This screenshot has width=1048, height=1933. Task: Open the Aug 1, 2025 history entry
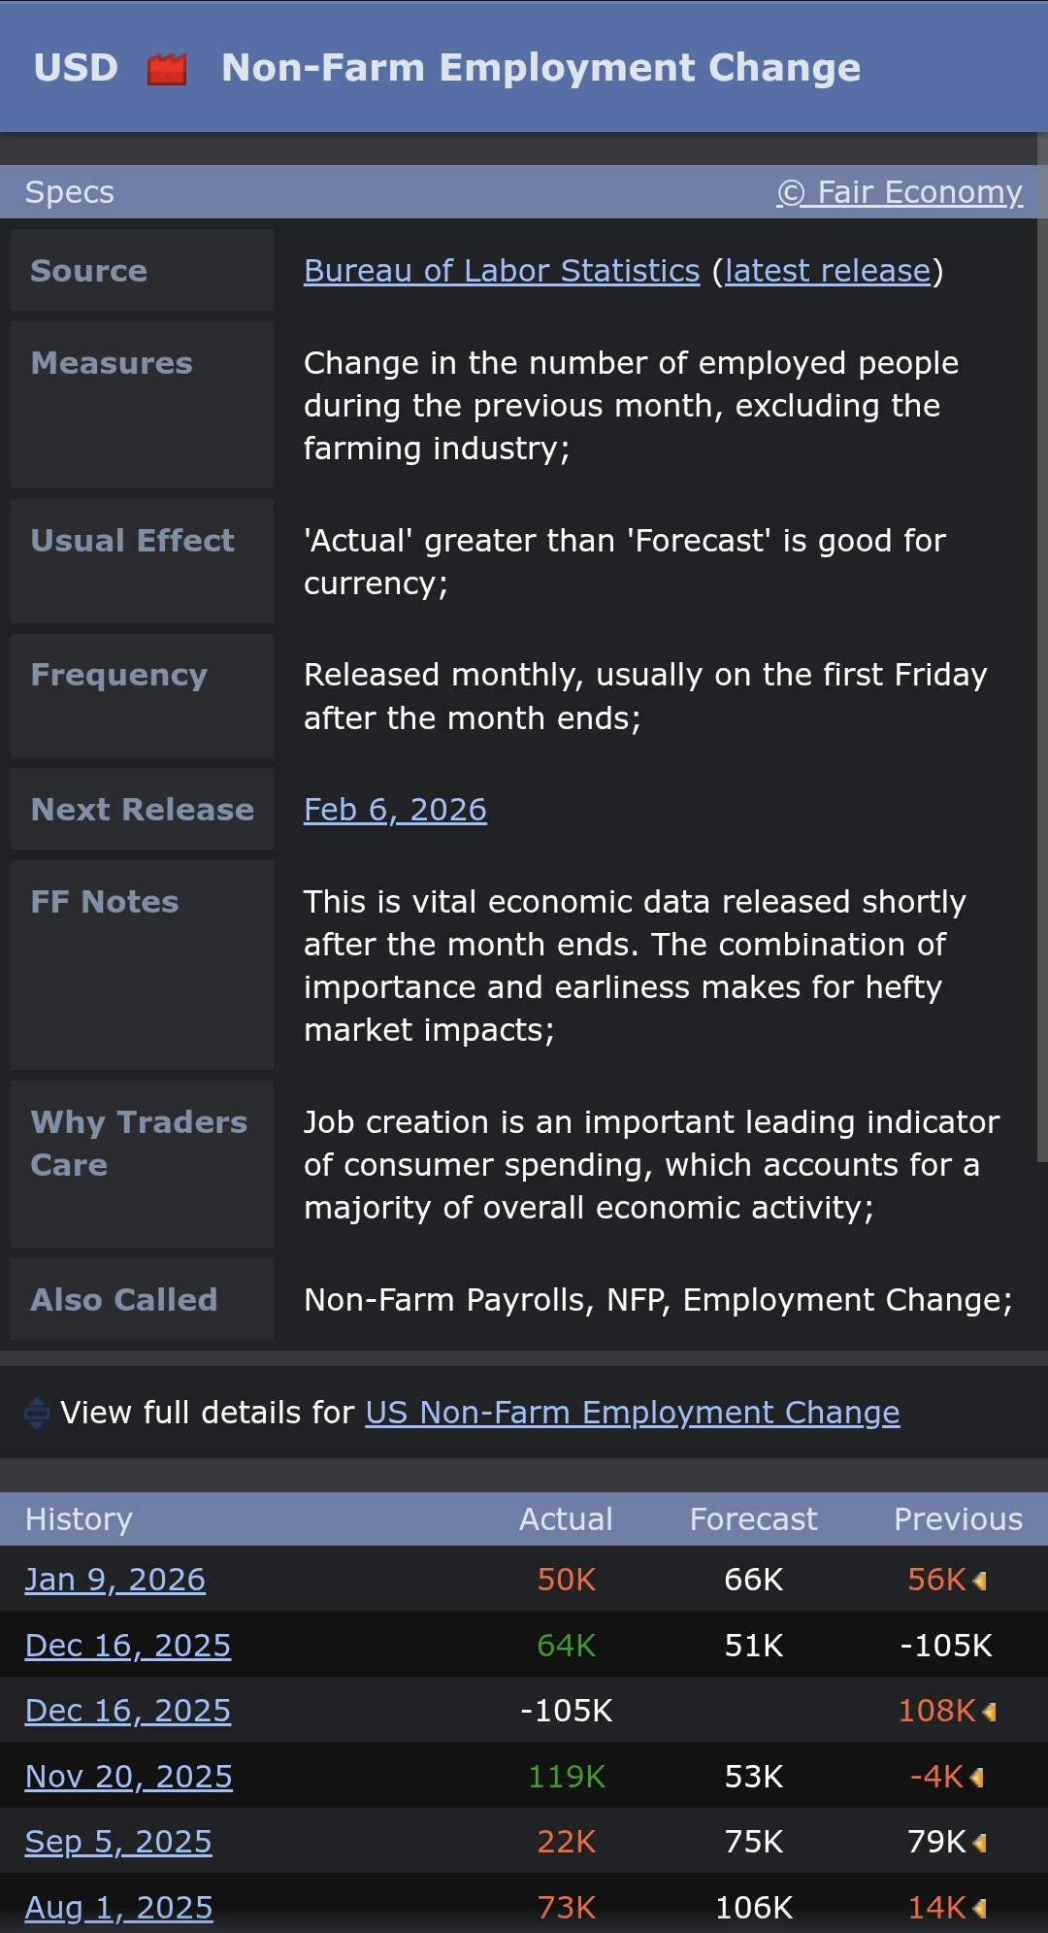(x=118, y=1908)
